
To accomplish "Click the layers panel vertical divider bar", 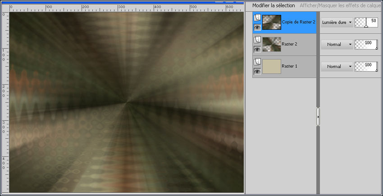I will 318,103.
